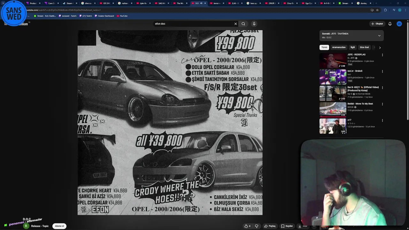This screenshot has height=230, width=409.
Task: Click the search magnifier button
Action: point(243,24)
